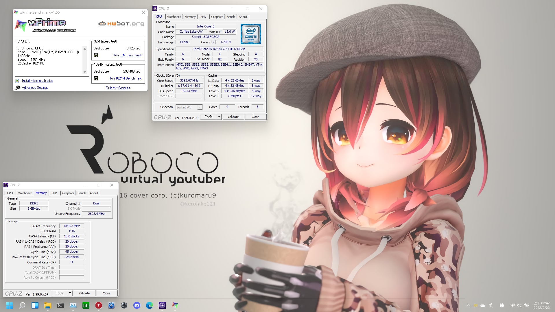The height and width of the screenshot is (312, 555).
Task: Click the Intel Core i5 badge in CPU-Z
Action: pos(250,34)
